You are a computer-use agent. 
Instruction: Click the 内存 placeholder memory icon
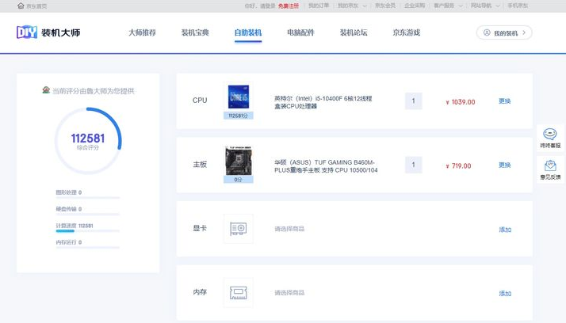(239, 292)
